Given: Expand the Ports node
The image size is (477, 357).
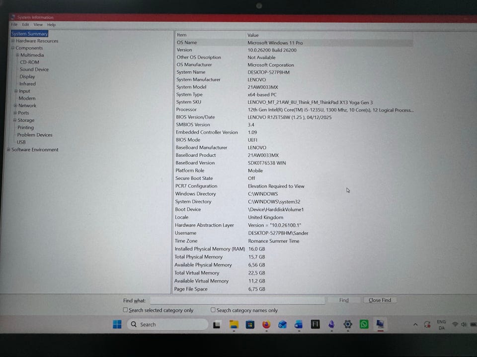Looking at the screenshot, I should (x=15, y=113).
